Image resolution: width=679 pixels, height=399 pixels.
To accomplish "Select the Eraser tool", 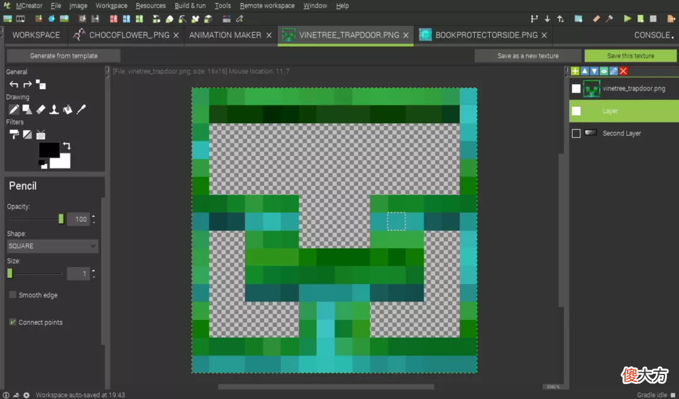I will 41,109.
